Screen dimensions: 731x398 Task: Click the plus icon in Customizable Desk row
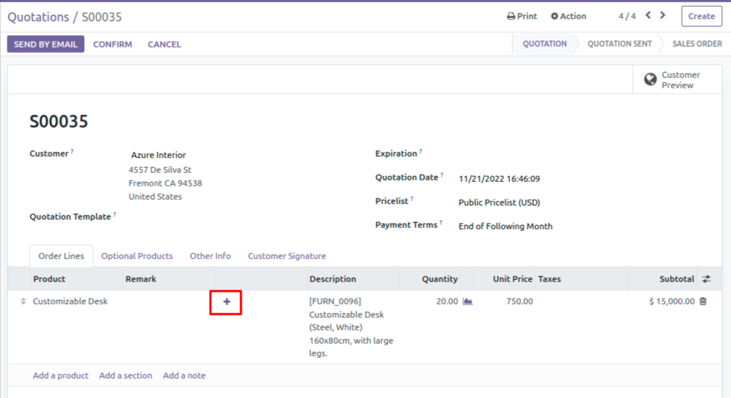tap(227, 301)
